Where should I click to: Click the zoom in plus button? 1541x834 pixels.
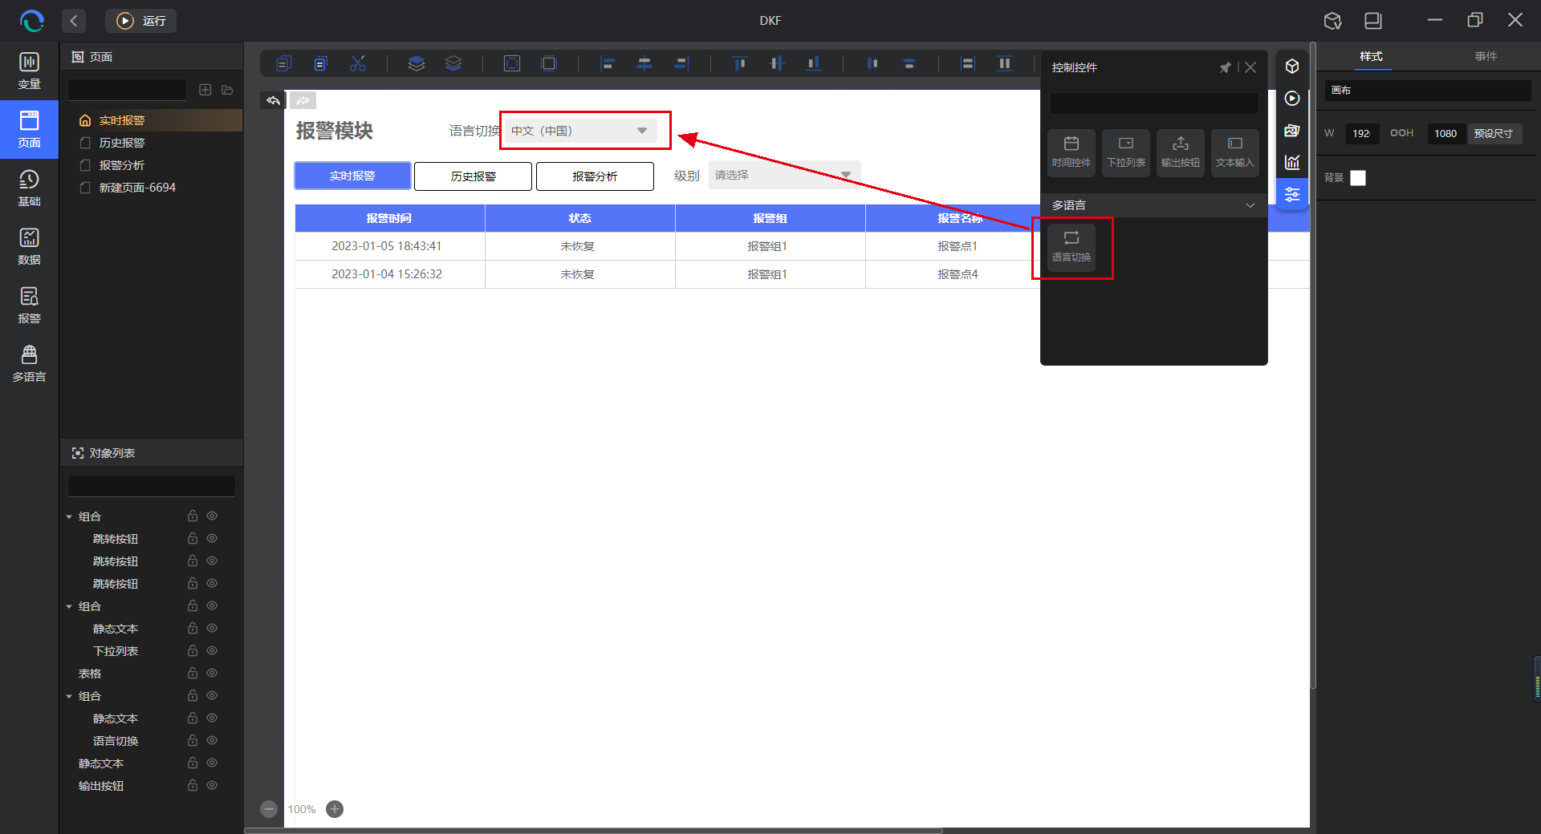click(335, 809)
